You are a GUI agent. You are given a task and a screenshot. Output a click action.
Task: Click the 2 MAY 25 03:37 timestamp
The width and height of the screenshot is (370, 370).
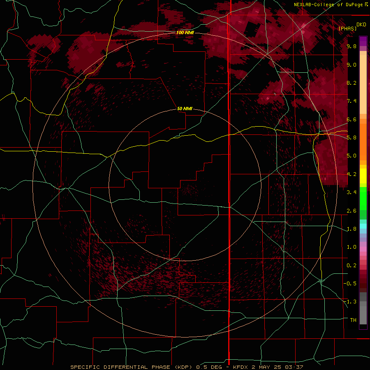[x=277, y=367]
